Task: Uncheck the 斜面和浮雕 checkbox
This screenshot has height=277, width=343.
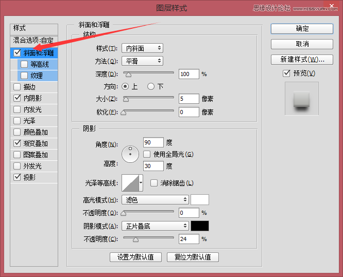Action: [x=17, y=53]
